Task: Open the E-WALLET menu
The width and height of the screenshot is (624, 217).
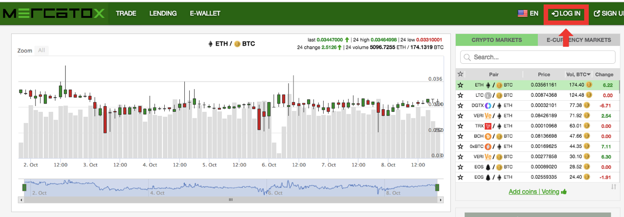Action: coord(205,14)
